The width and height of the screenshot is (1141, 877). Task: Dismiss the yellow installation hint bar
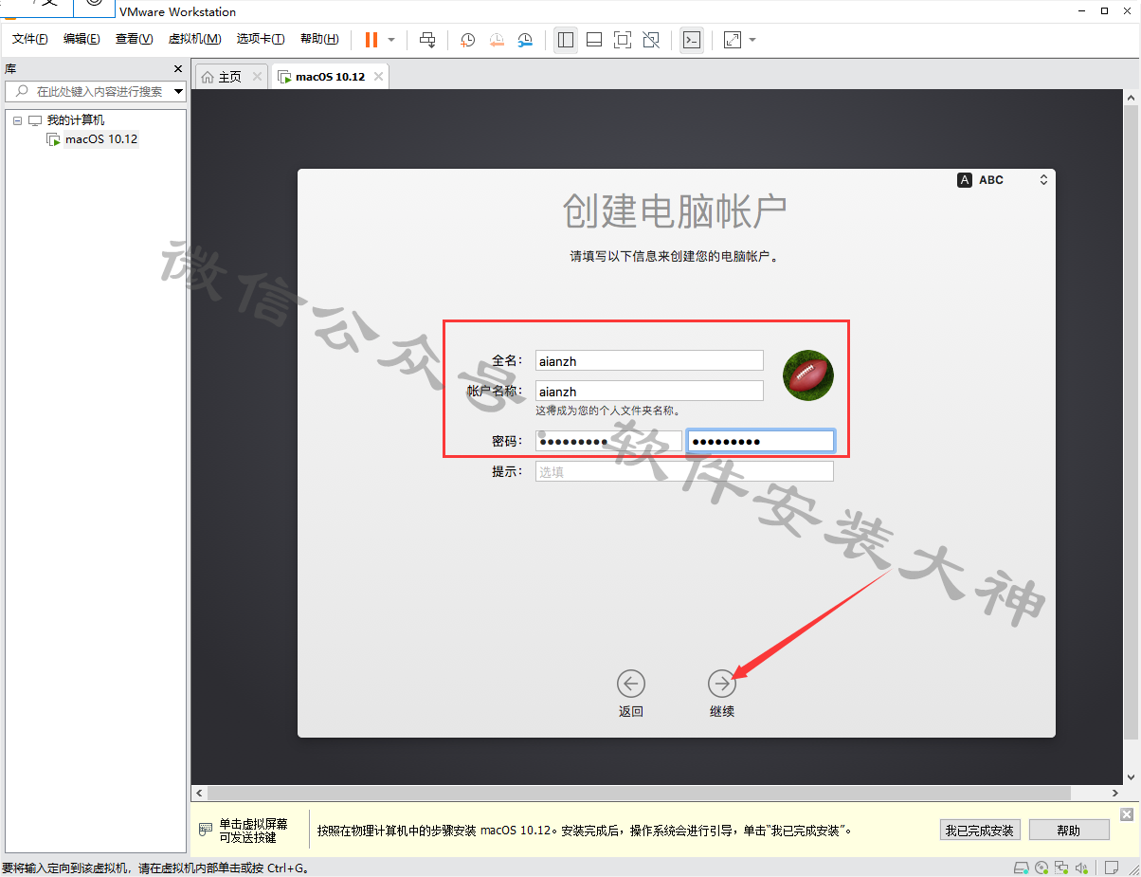tap(1126, 814)
